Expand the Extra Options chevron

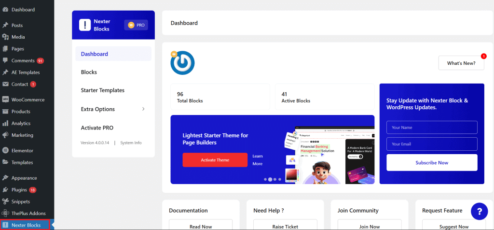point(143,109)
